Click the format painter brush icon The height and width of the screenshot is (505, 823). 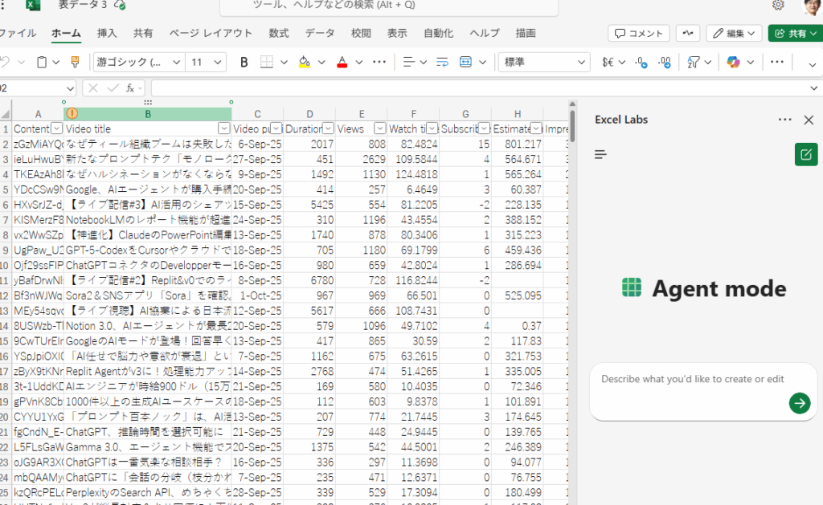pos(75,62)
